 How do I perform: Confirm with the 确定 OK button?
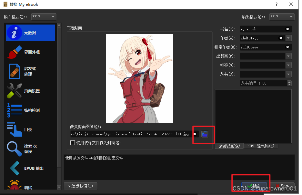pos(254,186)
